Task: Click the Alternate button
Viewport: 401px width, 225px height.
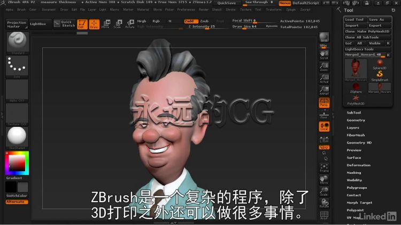Action: pos(17,202)
